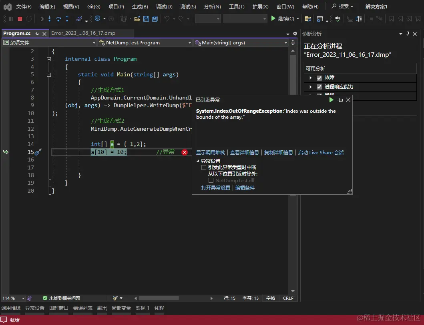This screenshot has height=325, width=424.
Task: Uncheck the 进程响应能力 checkbox
Action: [319, 87]
